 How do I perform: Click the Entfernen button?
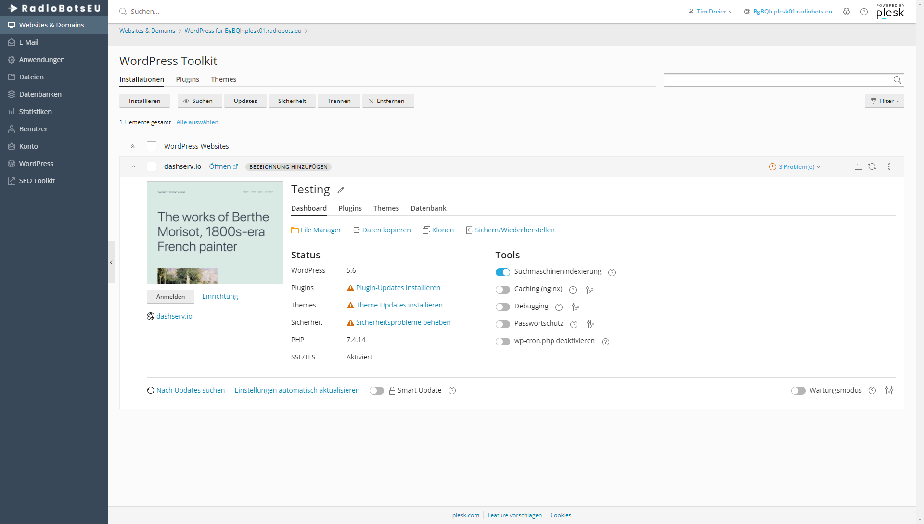(388, 101)
